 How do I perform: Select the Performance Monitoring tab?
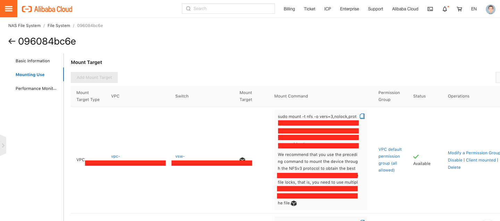(36, 89)
